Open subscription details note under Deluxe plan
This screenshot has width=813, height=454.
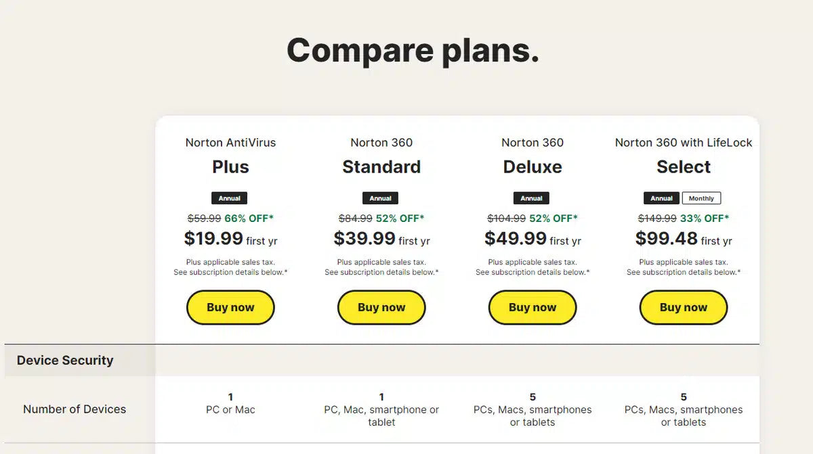[x=533, y=272]
